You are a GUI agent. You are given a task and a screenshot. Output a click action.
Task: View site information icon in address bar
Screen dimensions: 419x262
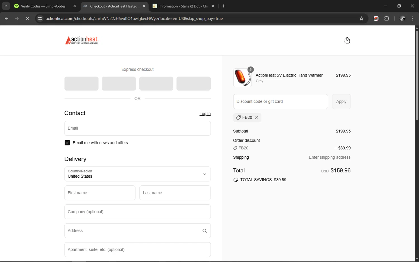[x=40, y=18]
